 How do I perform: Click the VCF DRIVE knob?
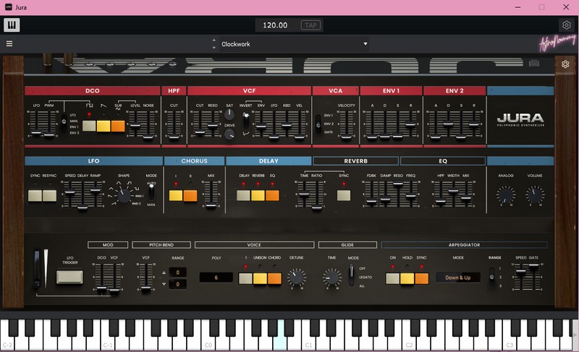229,134
